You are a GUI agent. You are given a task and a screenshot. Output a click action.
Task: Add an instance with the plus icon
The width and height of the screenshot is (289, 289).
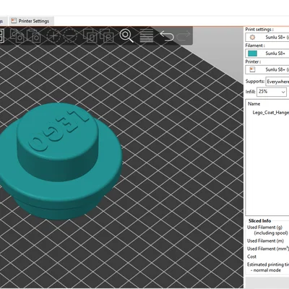53,36
